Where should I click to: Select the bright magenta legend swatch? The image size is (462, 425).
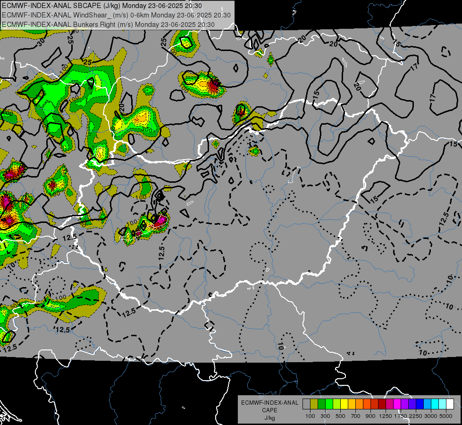pos(397,404)
